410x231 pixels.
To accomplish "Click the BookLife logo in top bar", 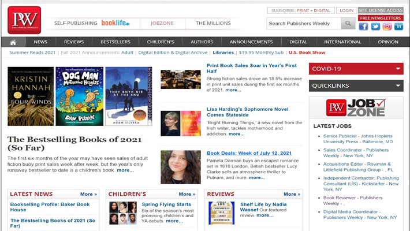I will pyautogui.click(x=115, y=23).
